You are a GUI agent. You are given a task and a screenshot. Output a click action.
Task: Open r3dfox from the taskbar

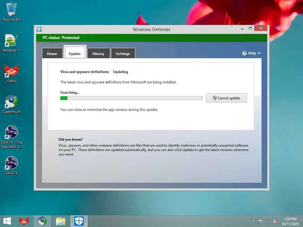pos(24,221)
